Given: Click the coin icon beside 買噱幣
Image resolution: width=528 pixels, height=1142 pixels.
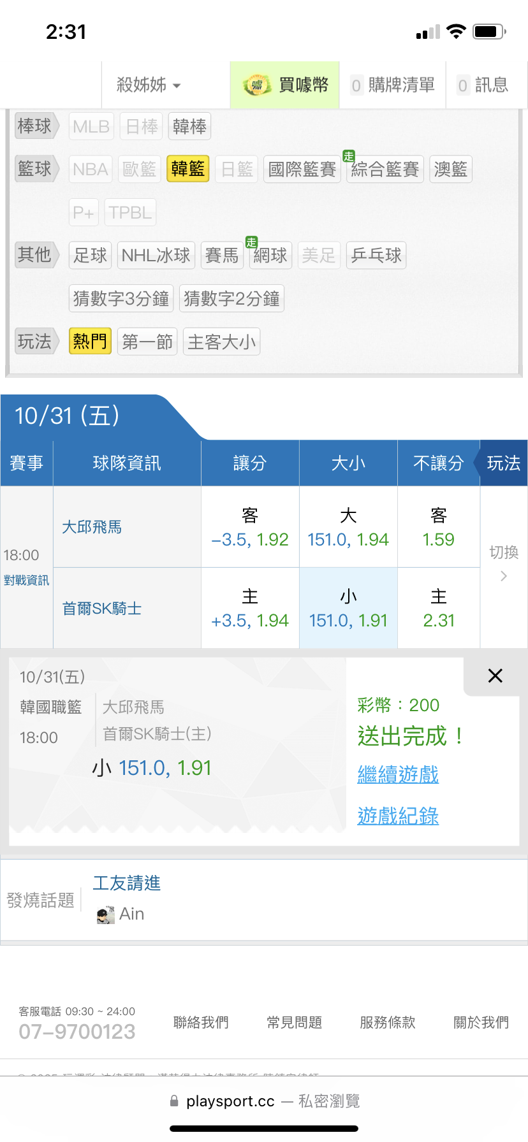Looking at the screenshot, I should tap(257, 85).
